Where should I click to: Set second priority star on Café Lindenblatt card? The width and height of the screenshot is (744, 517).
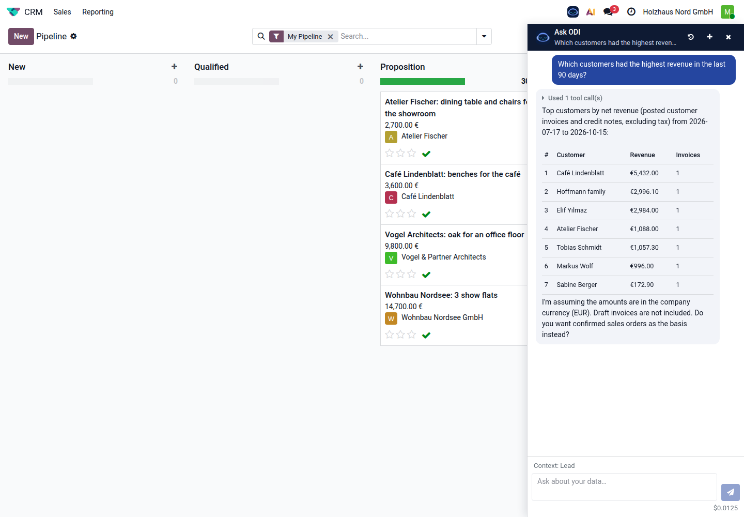[400, 214]
